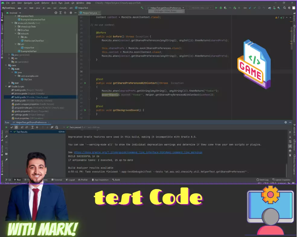
Task: Click the green Run button in the top toolbar
Action: click(216, 8)
